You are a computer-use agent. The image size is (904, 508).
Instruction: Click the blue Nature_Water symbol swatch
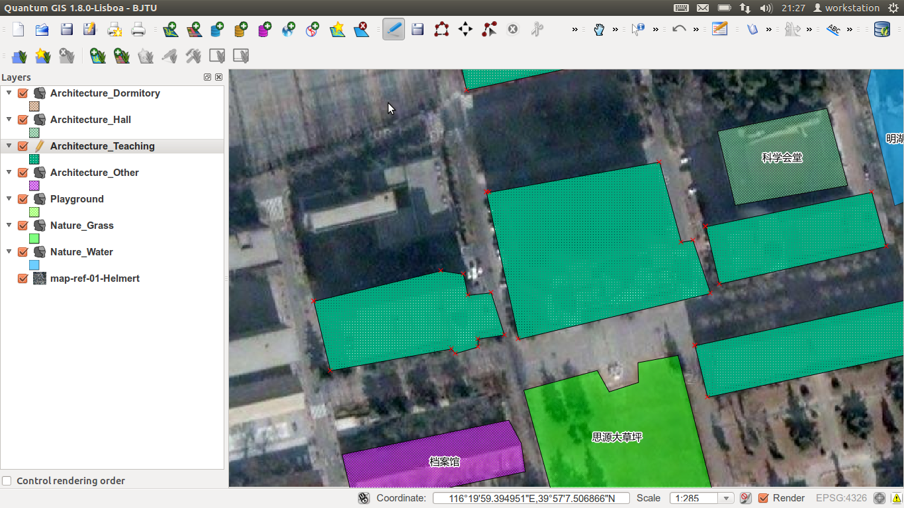coord(34,265)
